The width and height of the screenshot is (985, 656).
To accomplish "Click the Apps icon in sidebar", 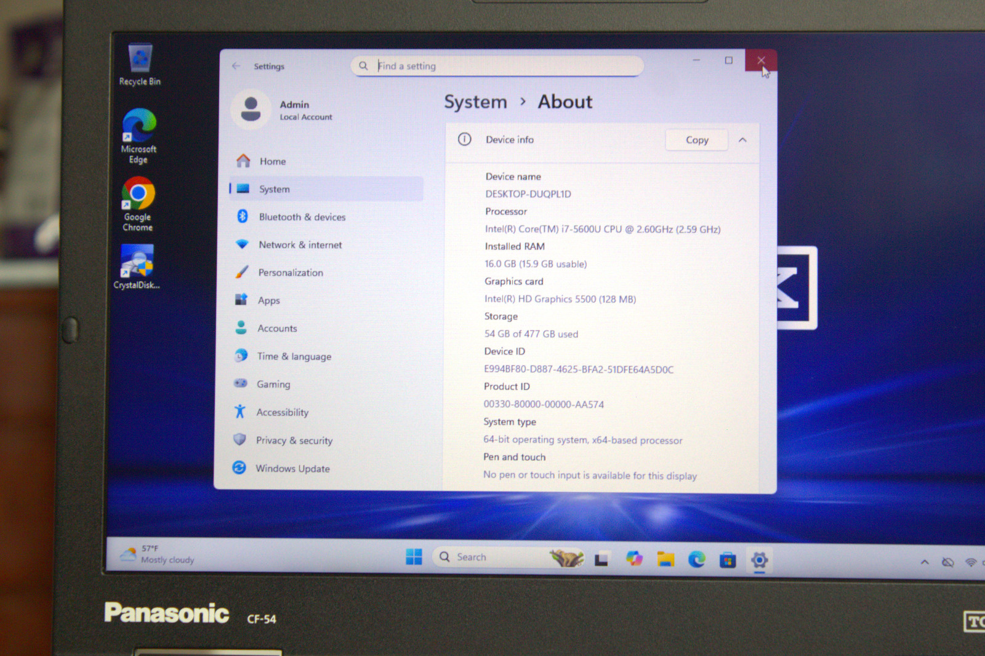I will tap(241, 299).
